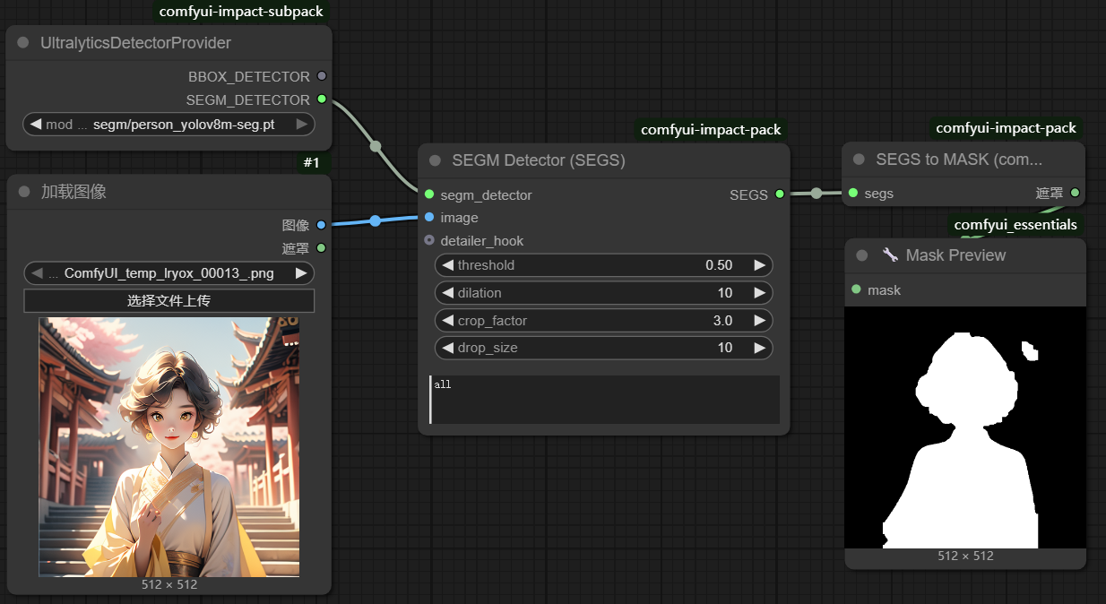This screenshot has width=1106, height=604.
Task: Click the dilation slider field
Action: click(603, 293)
